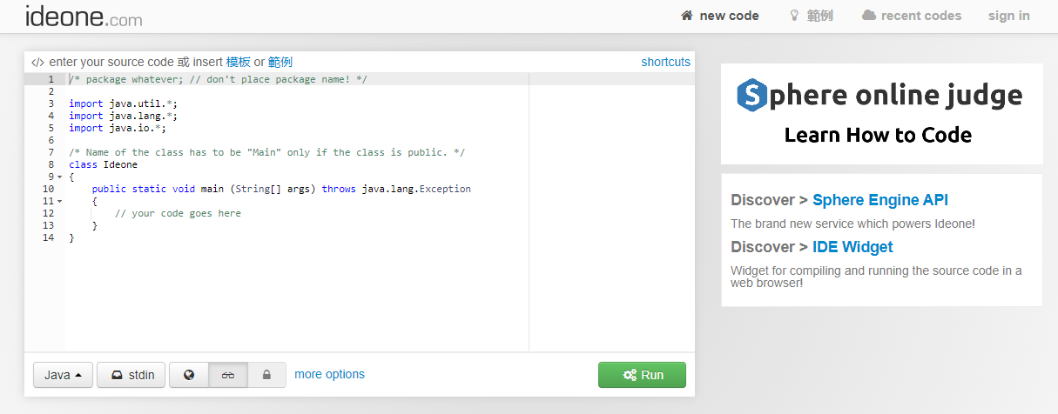Click the gears icon on Run button
This screenshot has width=1058, height=414.
click(x=630, y=375)
